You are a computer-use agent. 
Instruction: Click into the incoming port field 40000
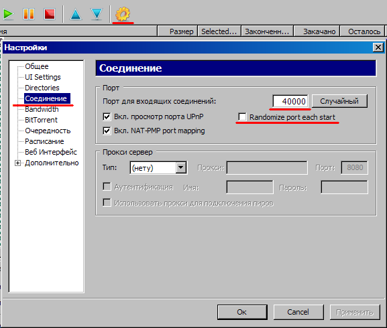point(290,101)
